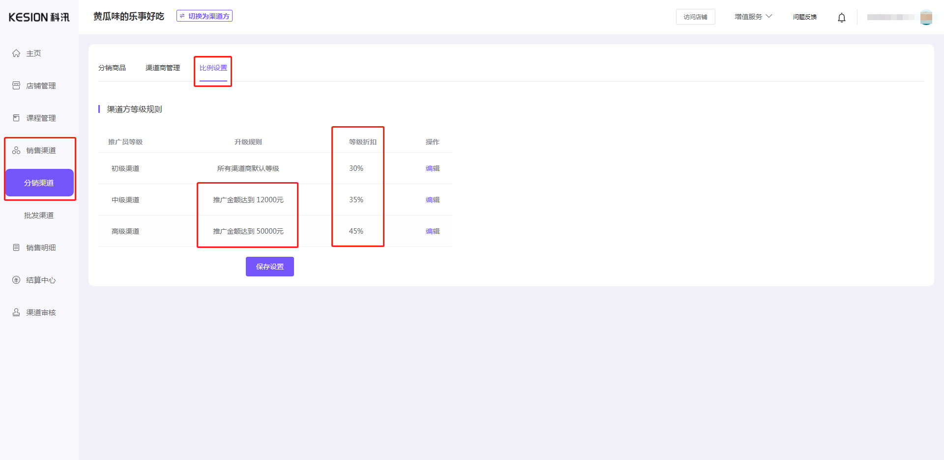Expand the 增值服务 dropdown

click(753, 17)
